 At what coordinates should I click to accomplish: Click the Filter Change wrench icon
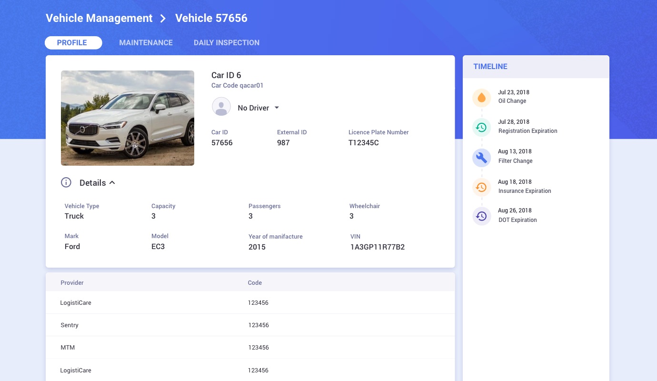481,157
